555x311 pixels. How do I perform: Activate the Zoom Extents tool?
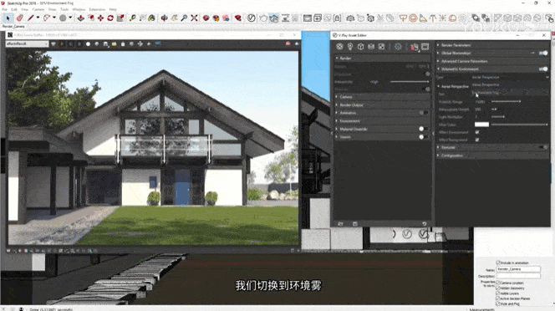194,18
